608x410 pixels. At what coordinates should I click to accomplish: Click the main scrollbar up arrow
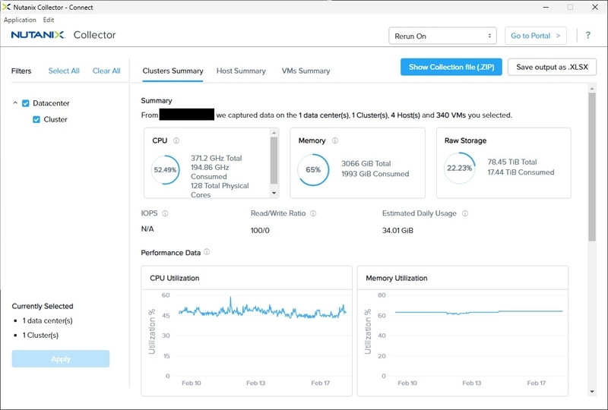592,89
